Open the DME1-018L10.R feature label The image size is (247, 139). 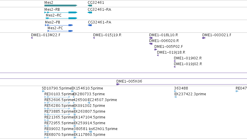[163, 35]
